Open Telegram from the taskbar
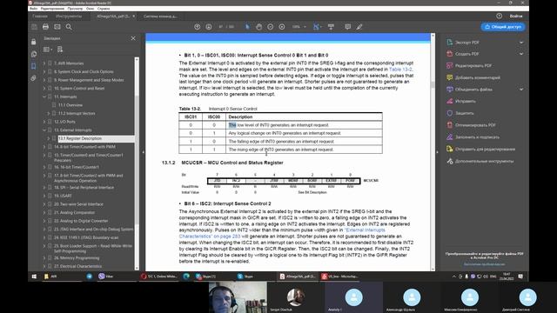This screenshot has width=557, height=313. (x=90, y=276)
